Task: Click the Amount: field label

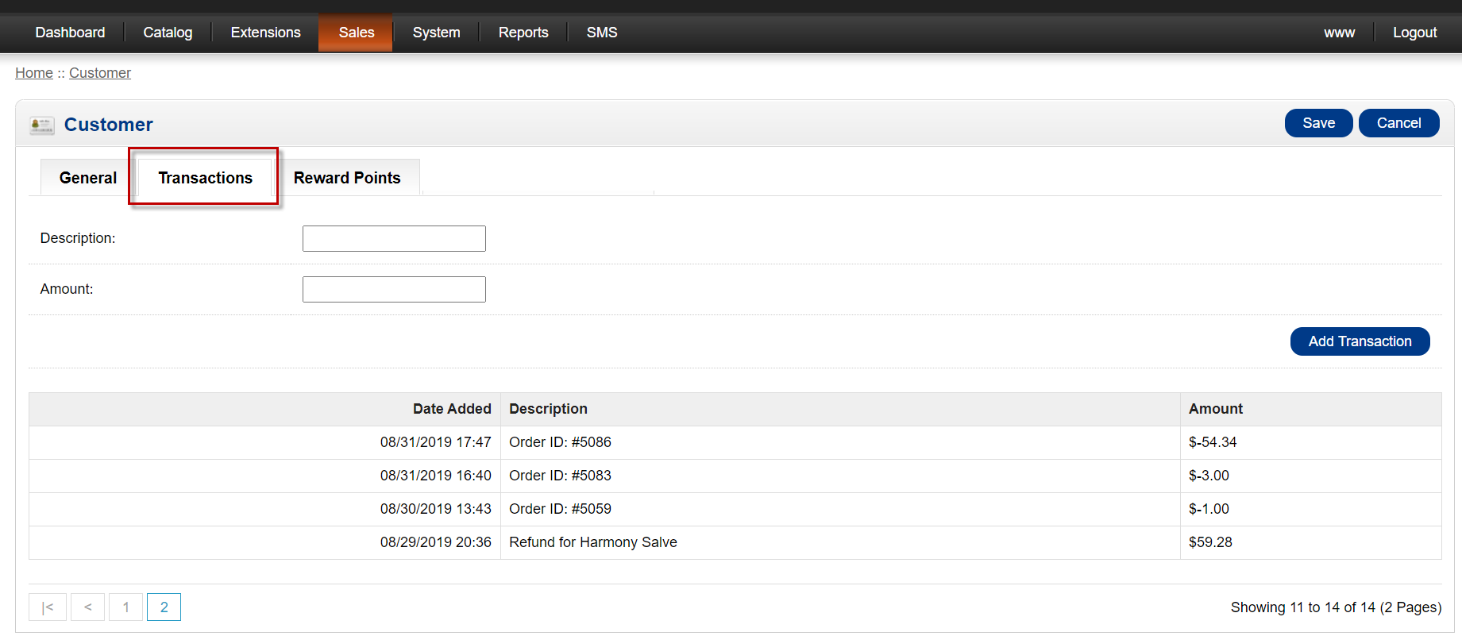Action: 67,289
